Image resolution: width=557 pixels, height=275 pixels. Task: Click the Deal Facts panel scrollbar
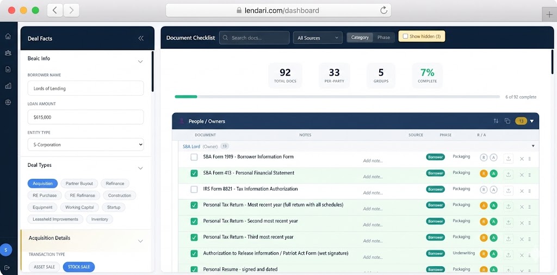pos(153,72)
